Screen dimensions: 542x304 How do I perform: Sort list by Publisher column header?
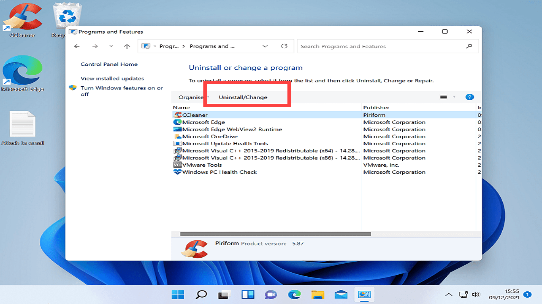[376, 107]
